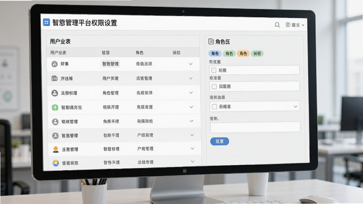363x204 pixels.
Task: Select the green 角色 tag
Action: [x=229, y=53]
